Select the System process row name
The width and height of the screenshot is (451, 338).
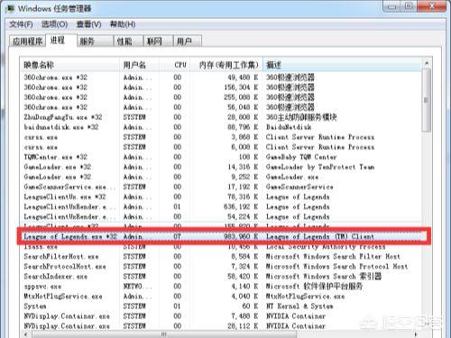click(35, 306)
